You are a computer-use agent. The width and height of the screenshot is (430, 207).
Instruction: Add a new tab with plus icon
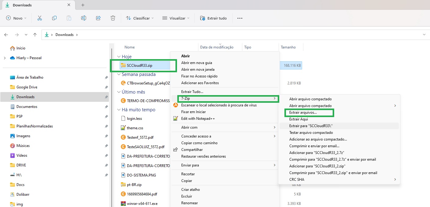coord(83,5)
